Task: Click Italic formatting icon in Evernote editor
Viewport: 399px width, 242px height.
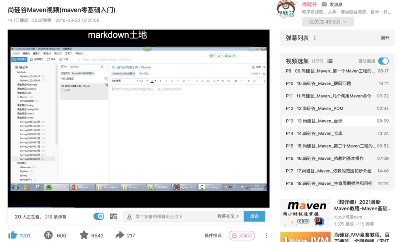Action: pos(166,81)
